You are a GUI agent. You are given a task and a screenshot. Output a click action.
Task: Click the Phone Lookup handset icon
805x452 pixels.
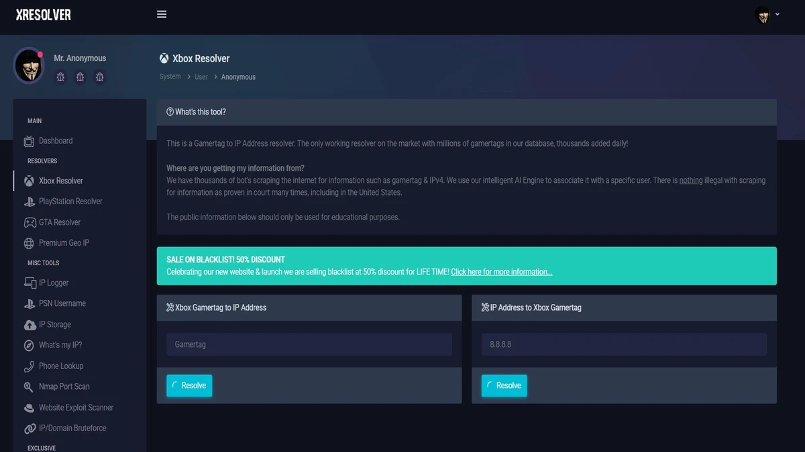click(x=30, y=366)
